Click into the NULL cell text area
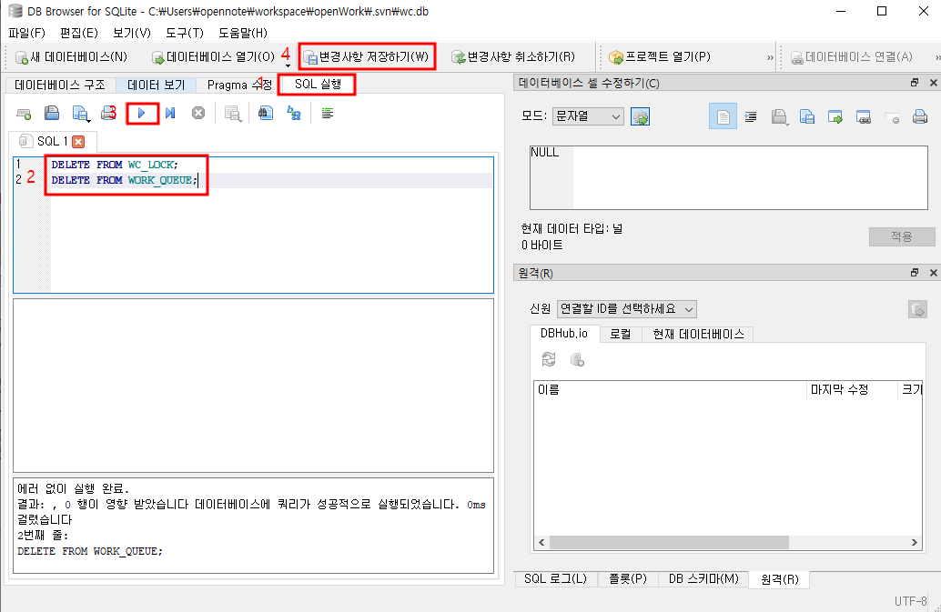 (729, 178)
